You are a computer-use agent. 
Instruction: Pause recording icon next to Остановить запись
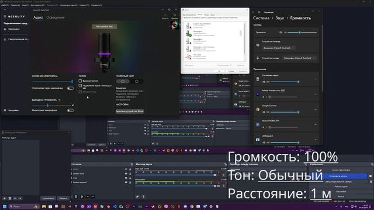click(370, 176)
